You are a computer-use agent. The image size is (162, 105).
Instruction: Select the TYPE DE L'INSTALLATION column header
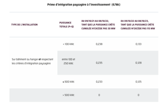(24, 25)
